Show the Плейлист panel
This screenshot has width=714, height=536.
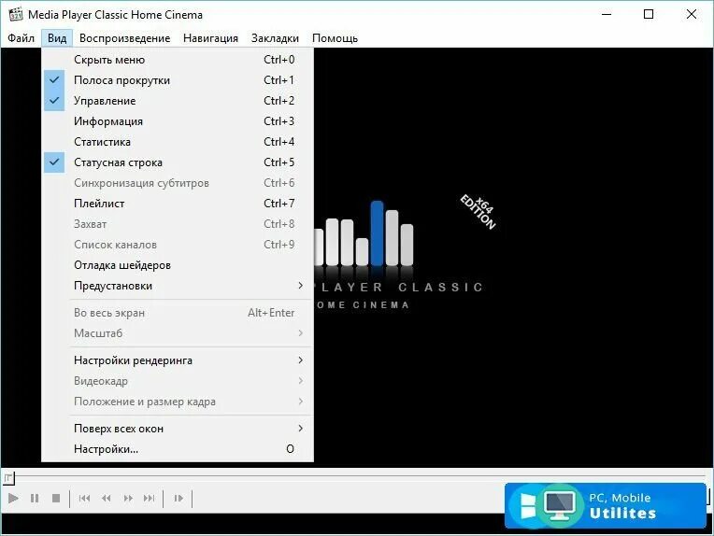pos(178,204)
